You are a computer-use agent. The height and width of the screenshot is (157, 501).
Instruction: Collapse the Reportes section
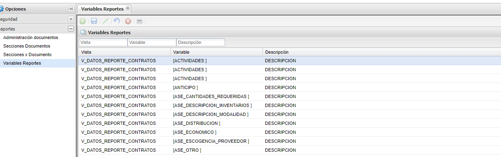pyautogui.click(x=71, y=29)
